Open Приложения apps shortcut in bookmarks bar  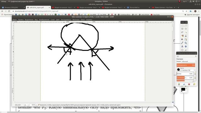(8, 15)
